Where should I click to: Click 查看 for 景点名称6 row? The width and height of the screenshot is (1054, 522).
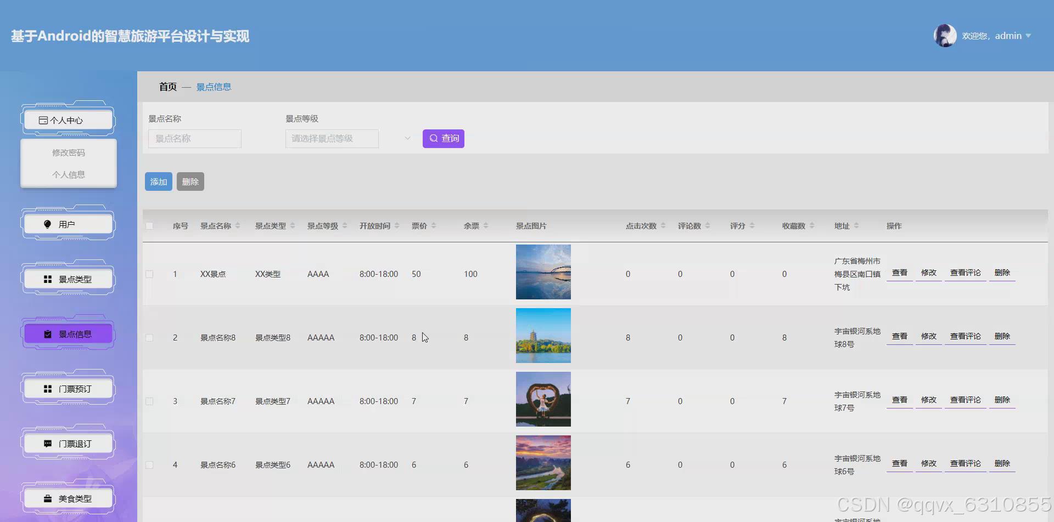[900, 464]
